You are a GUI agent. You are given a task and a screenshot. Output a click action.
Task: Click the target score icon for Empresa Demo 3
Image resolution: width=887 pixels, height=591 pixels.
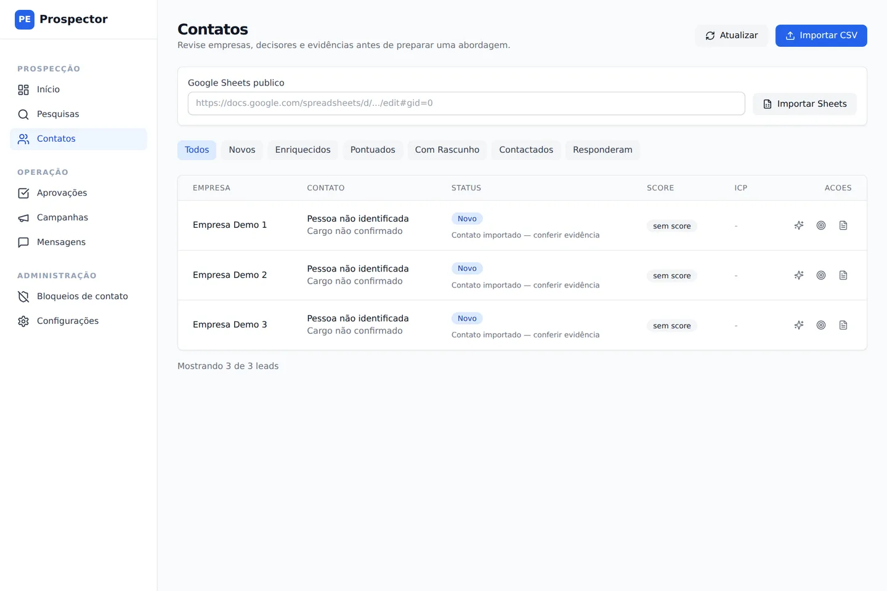coord(821,325)
